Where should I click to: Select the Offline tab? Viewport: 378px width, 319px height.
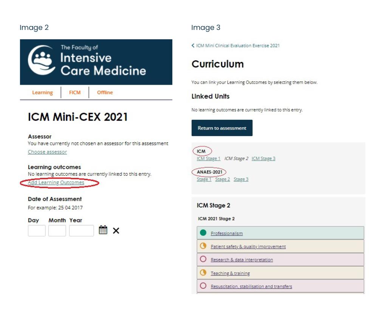pos(105,93)
